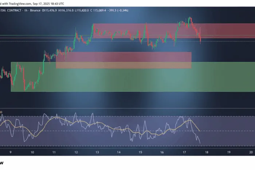Click date label 20 on time axis

[x=251, y=152]
